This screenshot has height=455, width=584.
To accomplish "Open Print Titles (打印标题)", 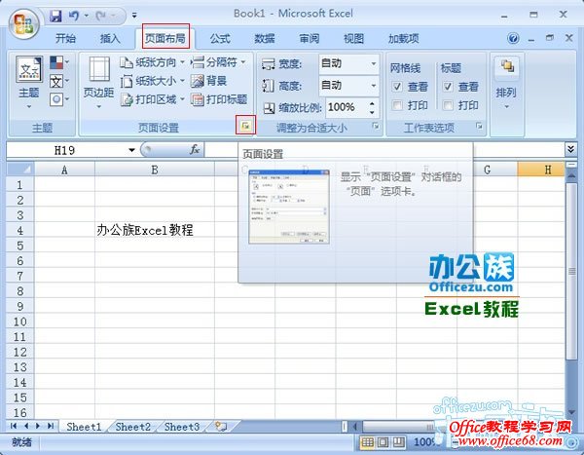I will click(x=219, y=99).
